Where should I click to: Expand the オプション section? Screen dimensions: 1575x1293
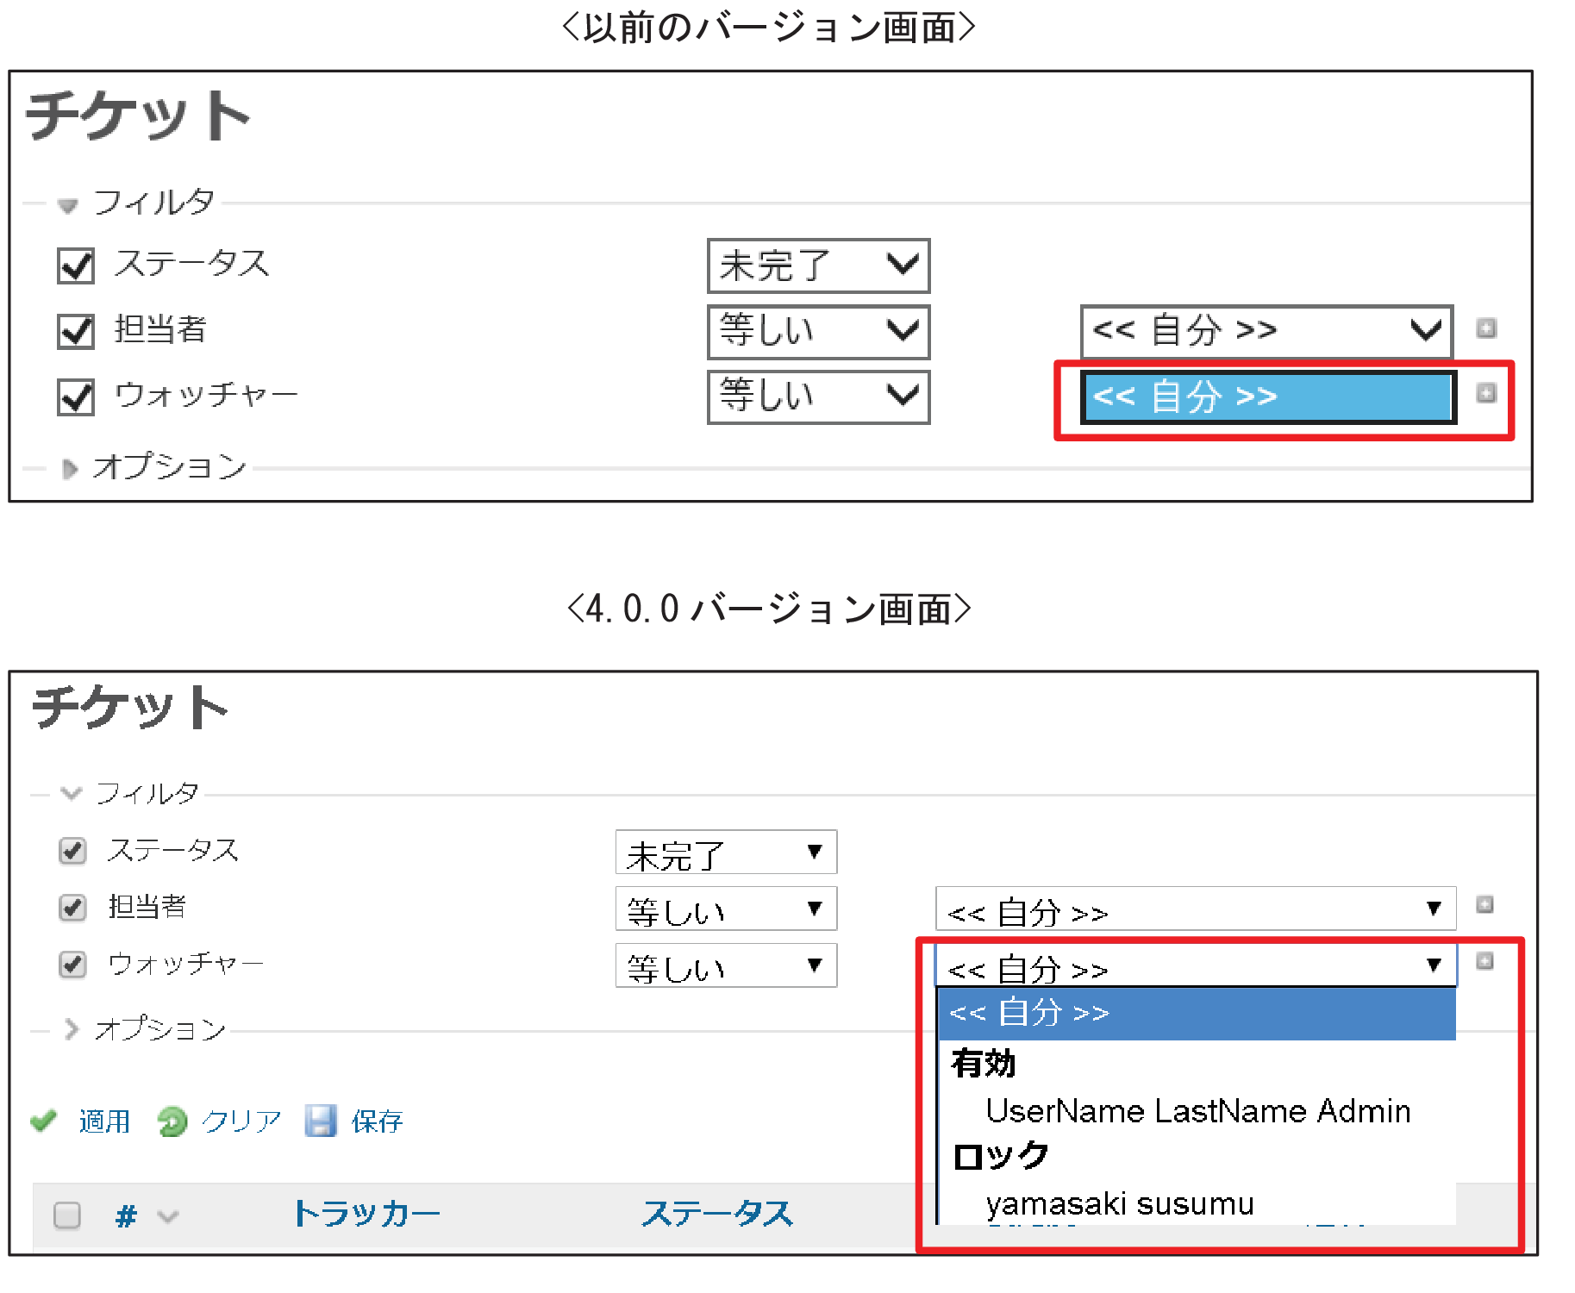159,1029
